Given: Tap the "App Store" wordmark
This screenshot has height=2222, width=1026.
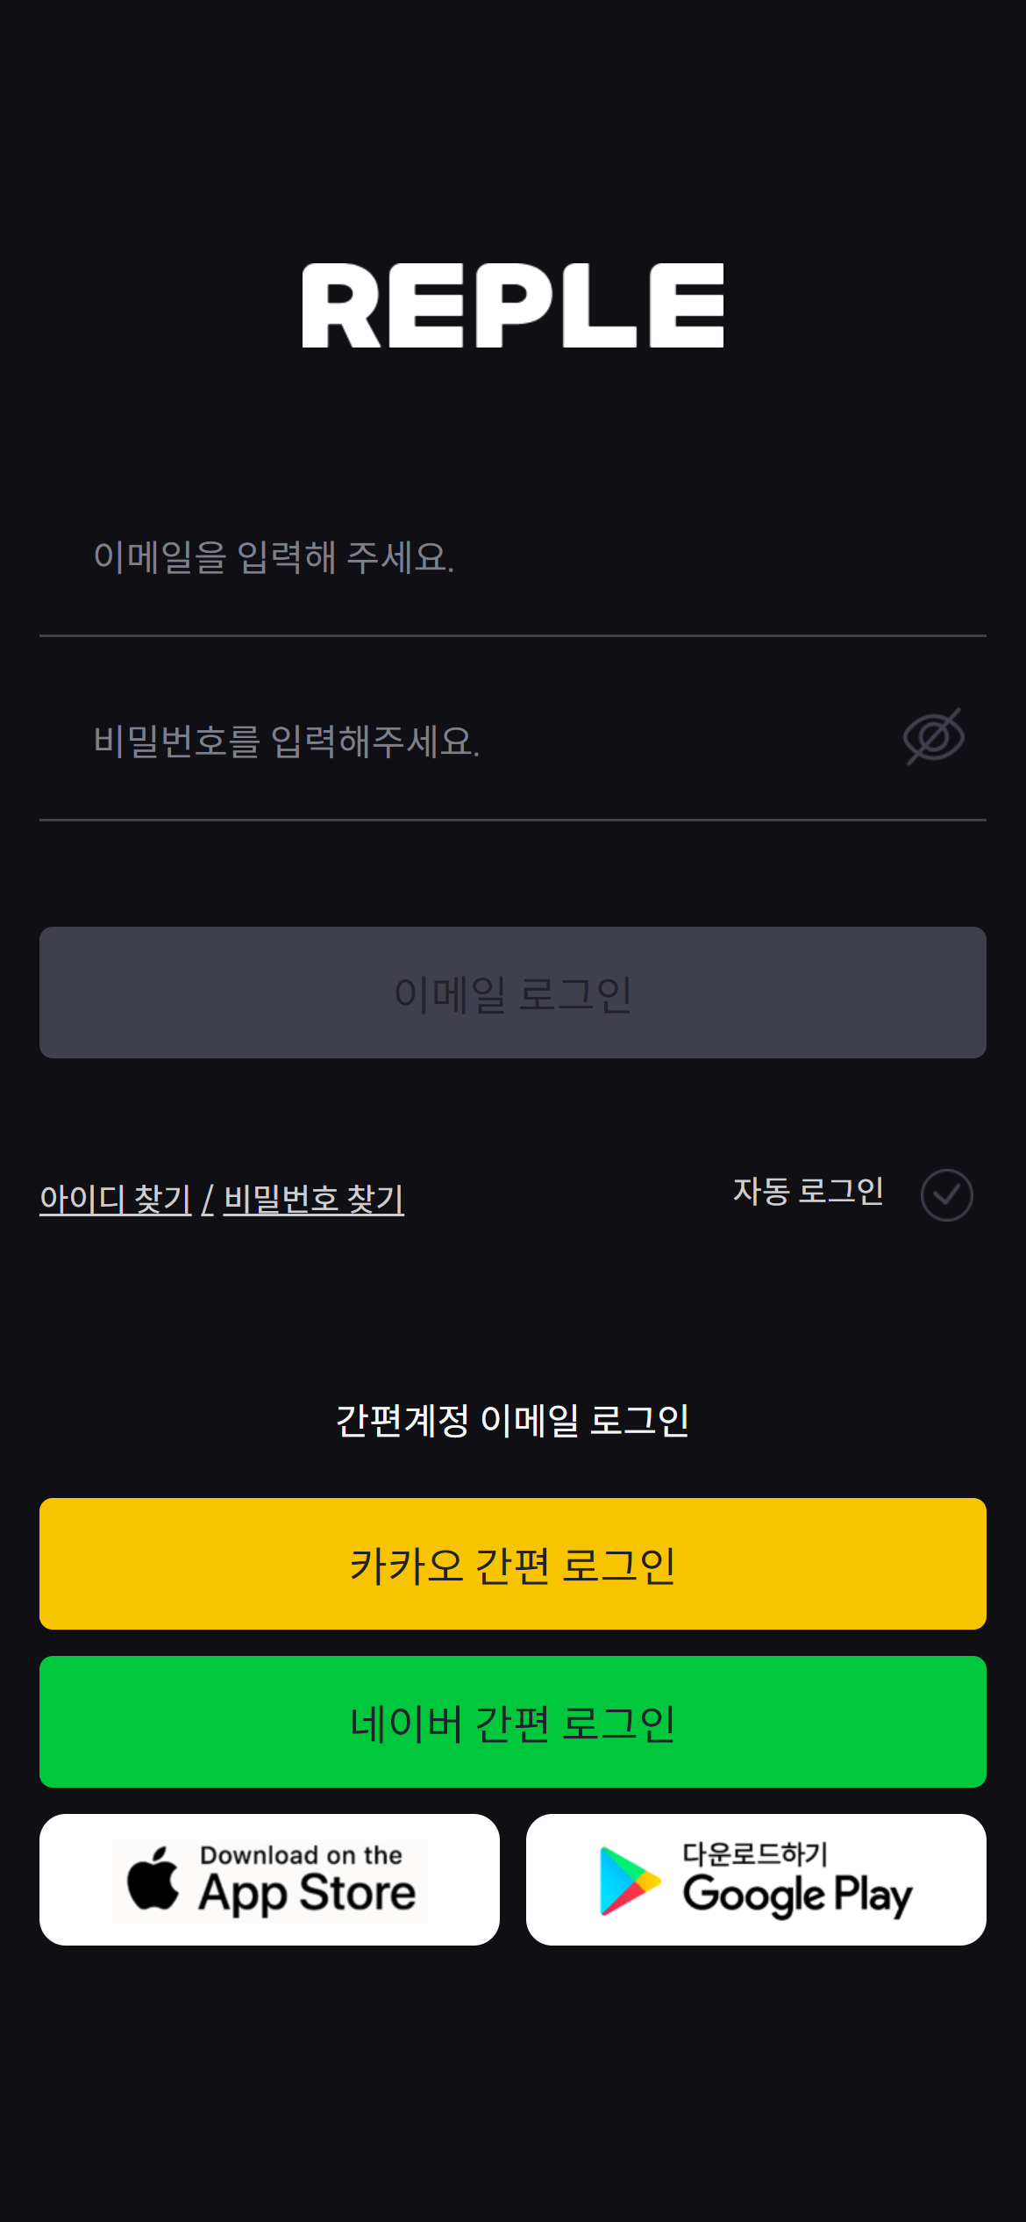Looking at the screenshot, I should tap(307, 1893).
